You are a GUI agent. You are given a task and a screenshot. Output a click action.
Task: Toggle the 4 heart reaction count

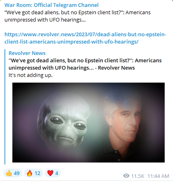point(53,173)
